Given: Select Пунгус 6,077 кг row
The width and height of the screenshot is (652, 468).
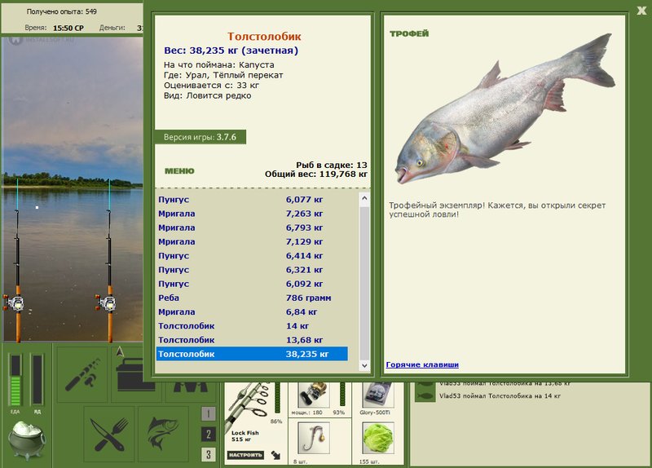Looking at the screenshot, I should [x=253, y=200].
